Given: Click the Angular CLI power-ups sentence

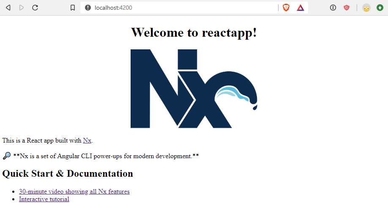Looking at the screenshot, I should coord(106,156).
